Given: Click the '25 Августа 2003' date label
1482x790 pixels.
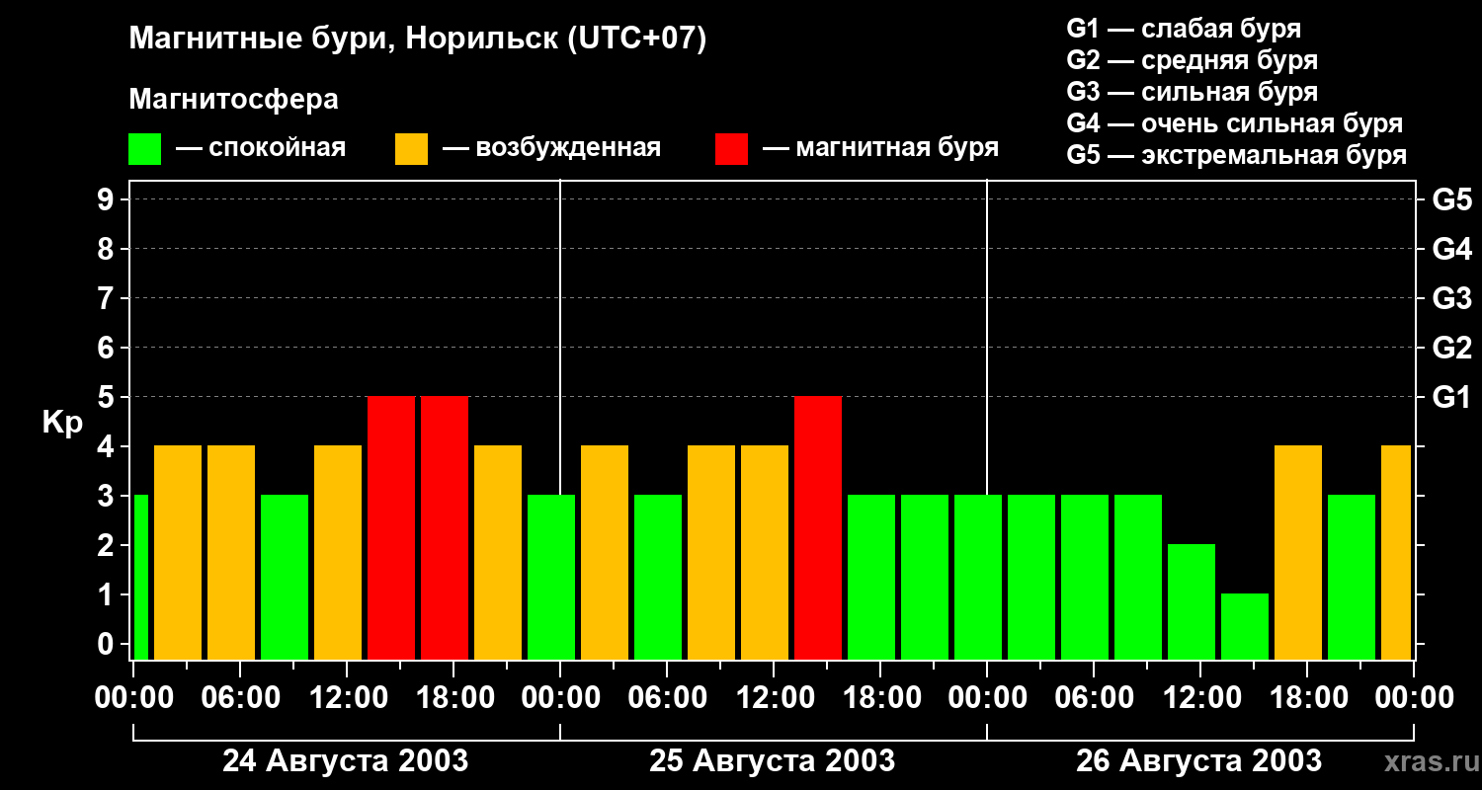Looking at the screenshot, I should click(772, 761).
